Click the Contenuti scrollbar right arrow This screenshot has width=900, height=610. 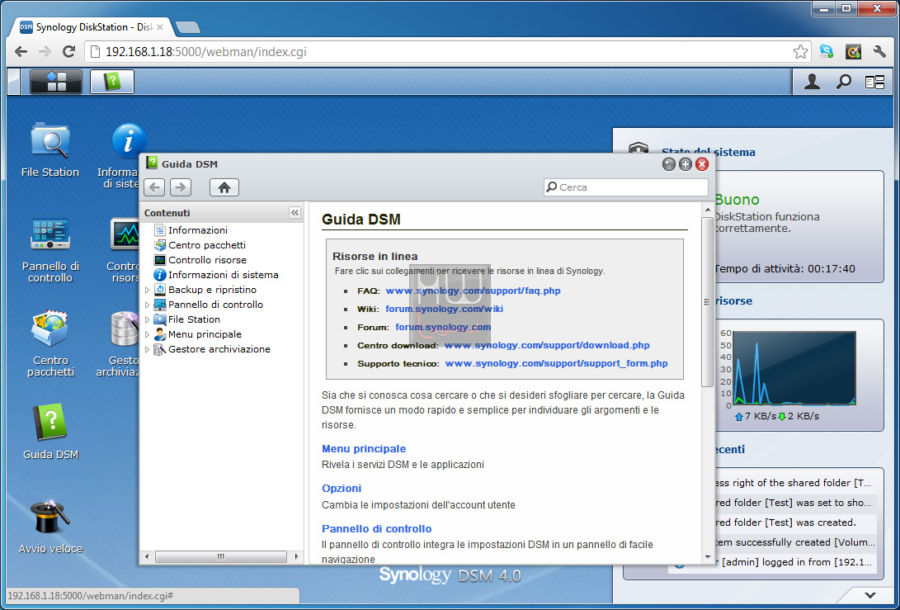coord(296,556)
